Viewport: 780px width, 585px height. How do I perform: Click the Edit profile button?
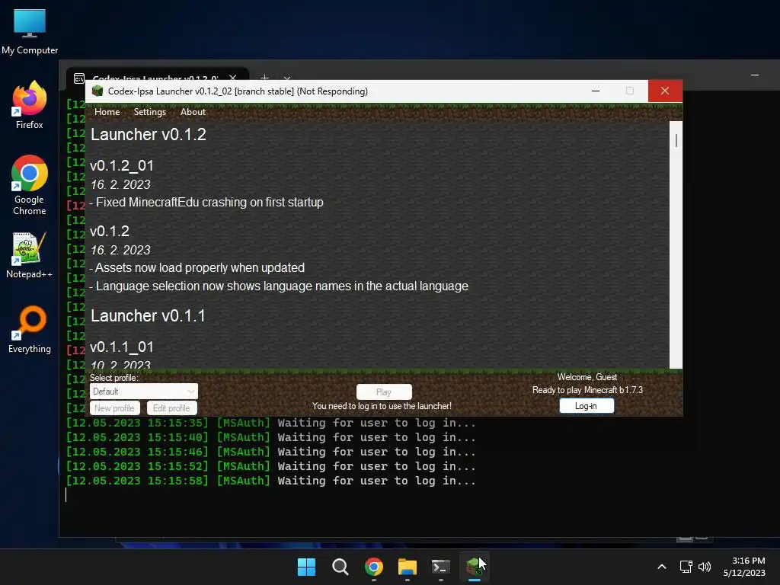click(x=171, y=408)
